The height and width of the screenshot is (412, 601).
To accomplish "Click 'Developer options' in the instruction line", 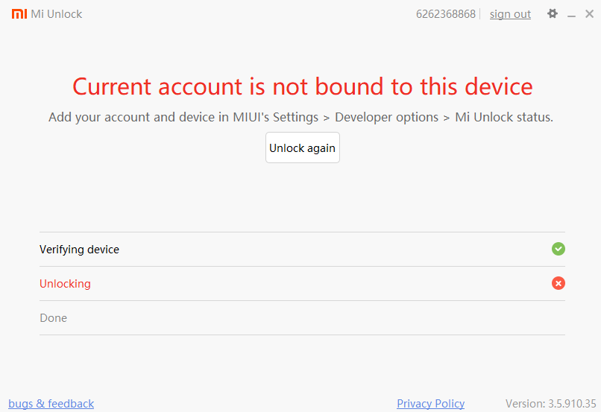I will [x=386, y=117].
